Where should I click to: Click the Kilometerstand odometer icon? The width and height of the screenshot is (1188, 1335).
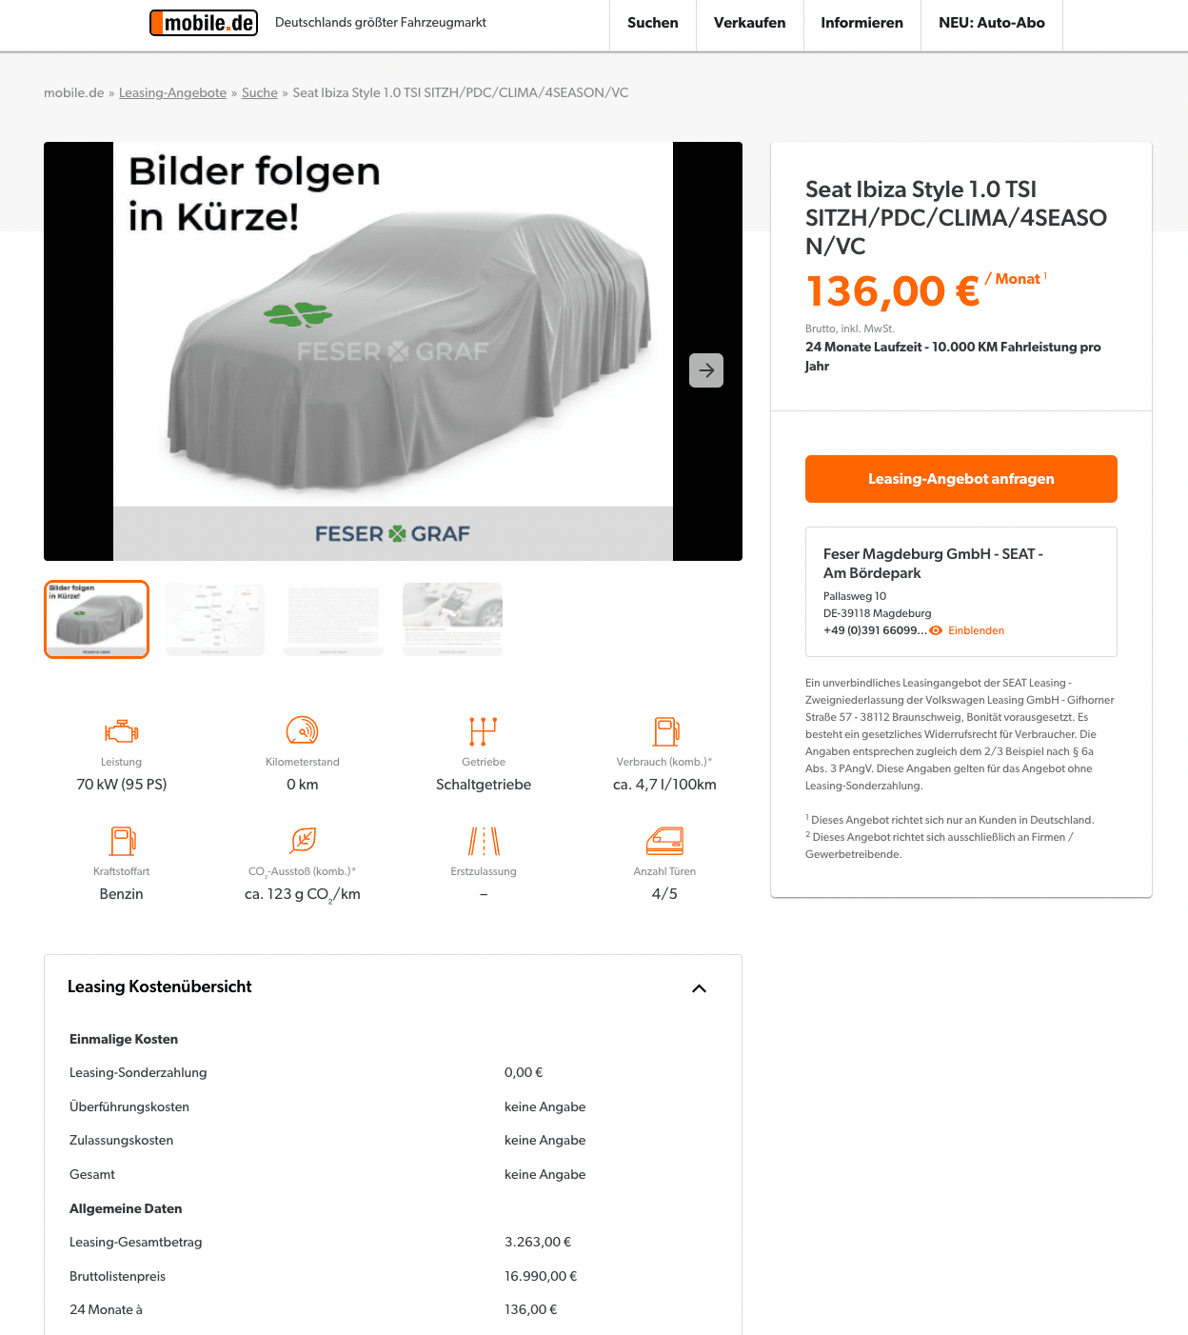click(303, 730)
